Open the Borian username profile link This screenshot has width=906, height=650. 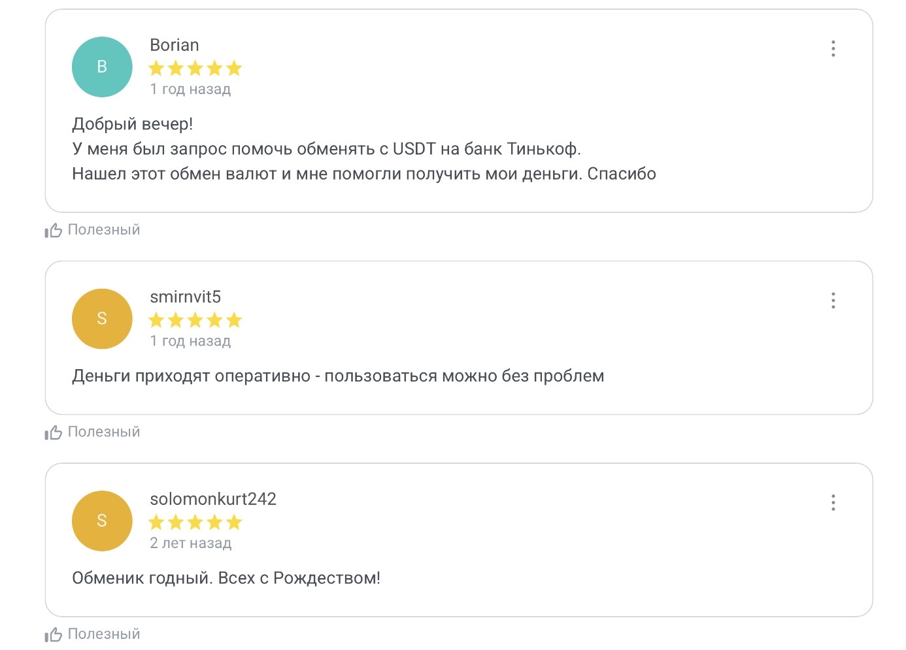175,45
